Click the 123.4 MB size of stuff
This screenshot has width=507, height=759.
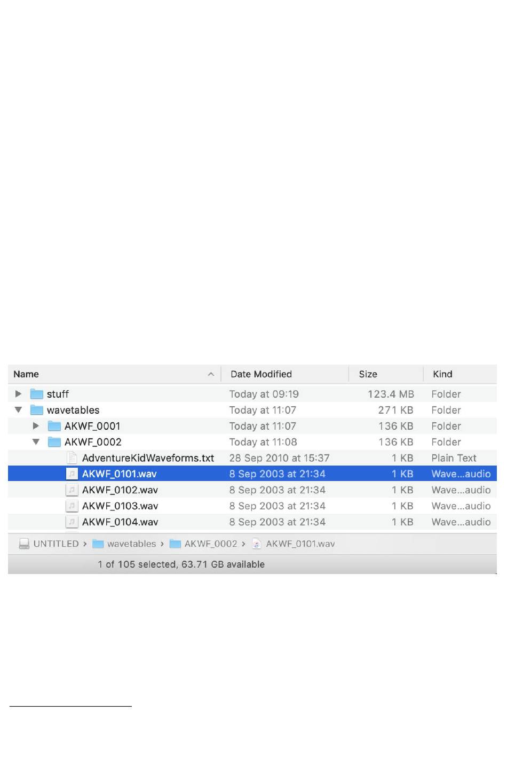click(391, 394)
